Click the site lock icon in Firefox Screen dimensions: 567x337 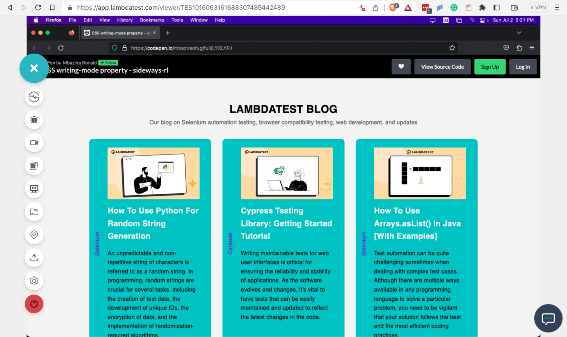coord(125,48)
